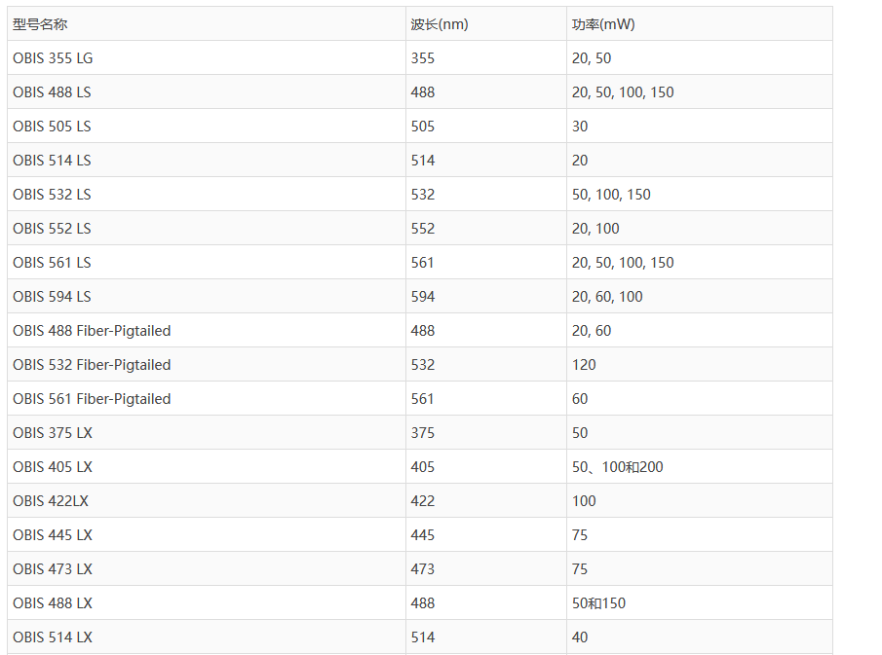Click power values 20, 60, 100
The width and height of the screenshot is (882, 655).
pos(607,297)
